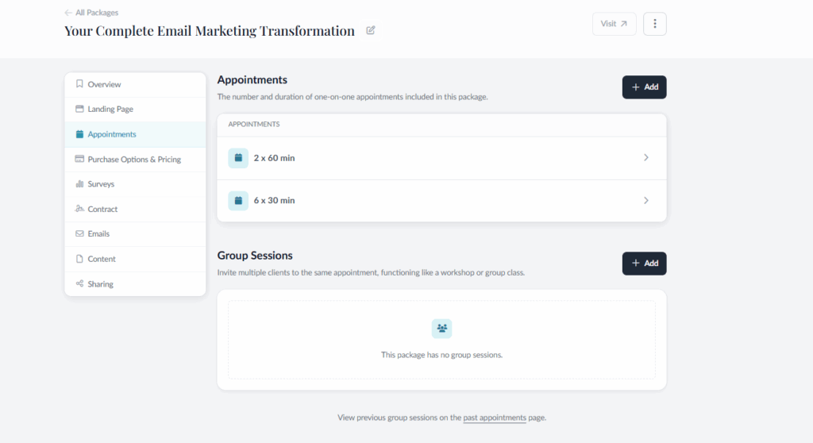The height and width of the screenshot is (443, 813).
Task: Expand the 2 x 60 min appointment chevron
Action: click(x=646, y=157)
